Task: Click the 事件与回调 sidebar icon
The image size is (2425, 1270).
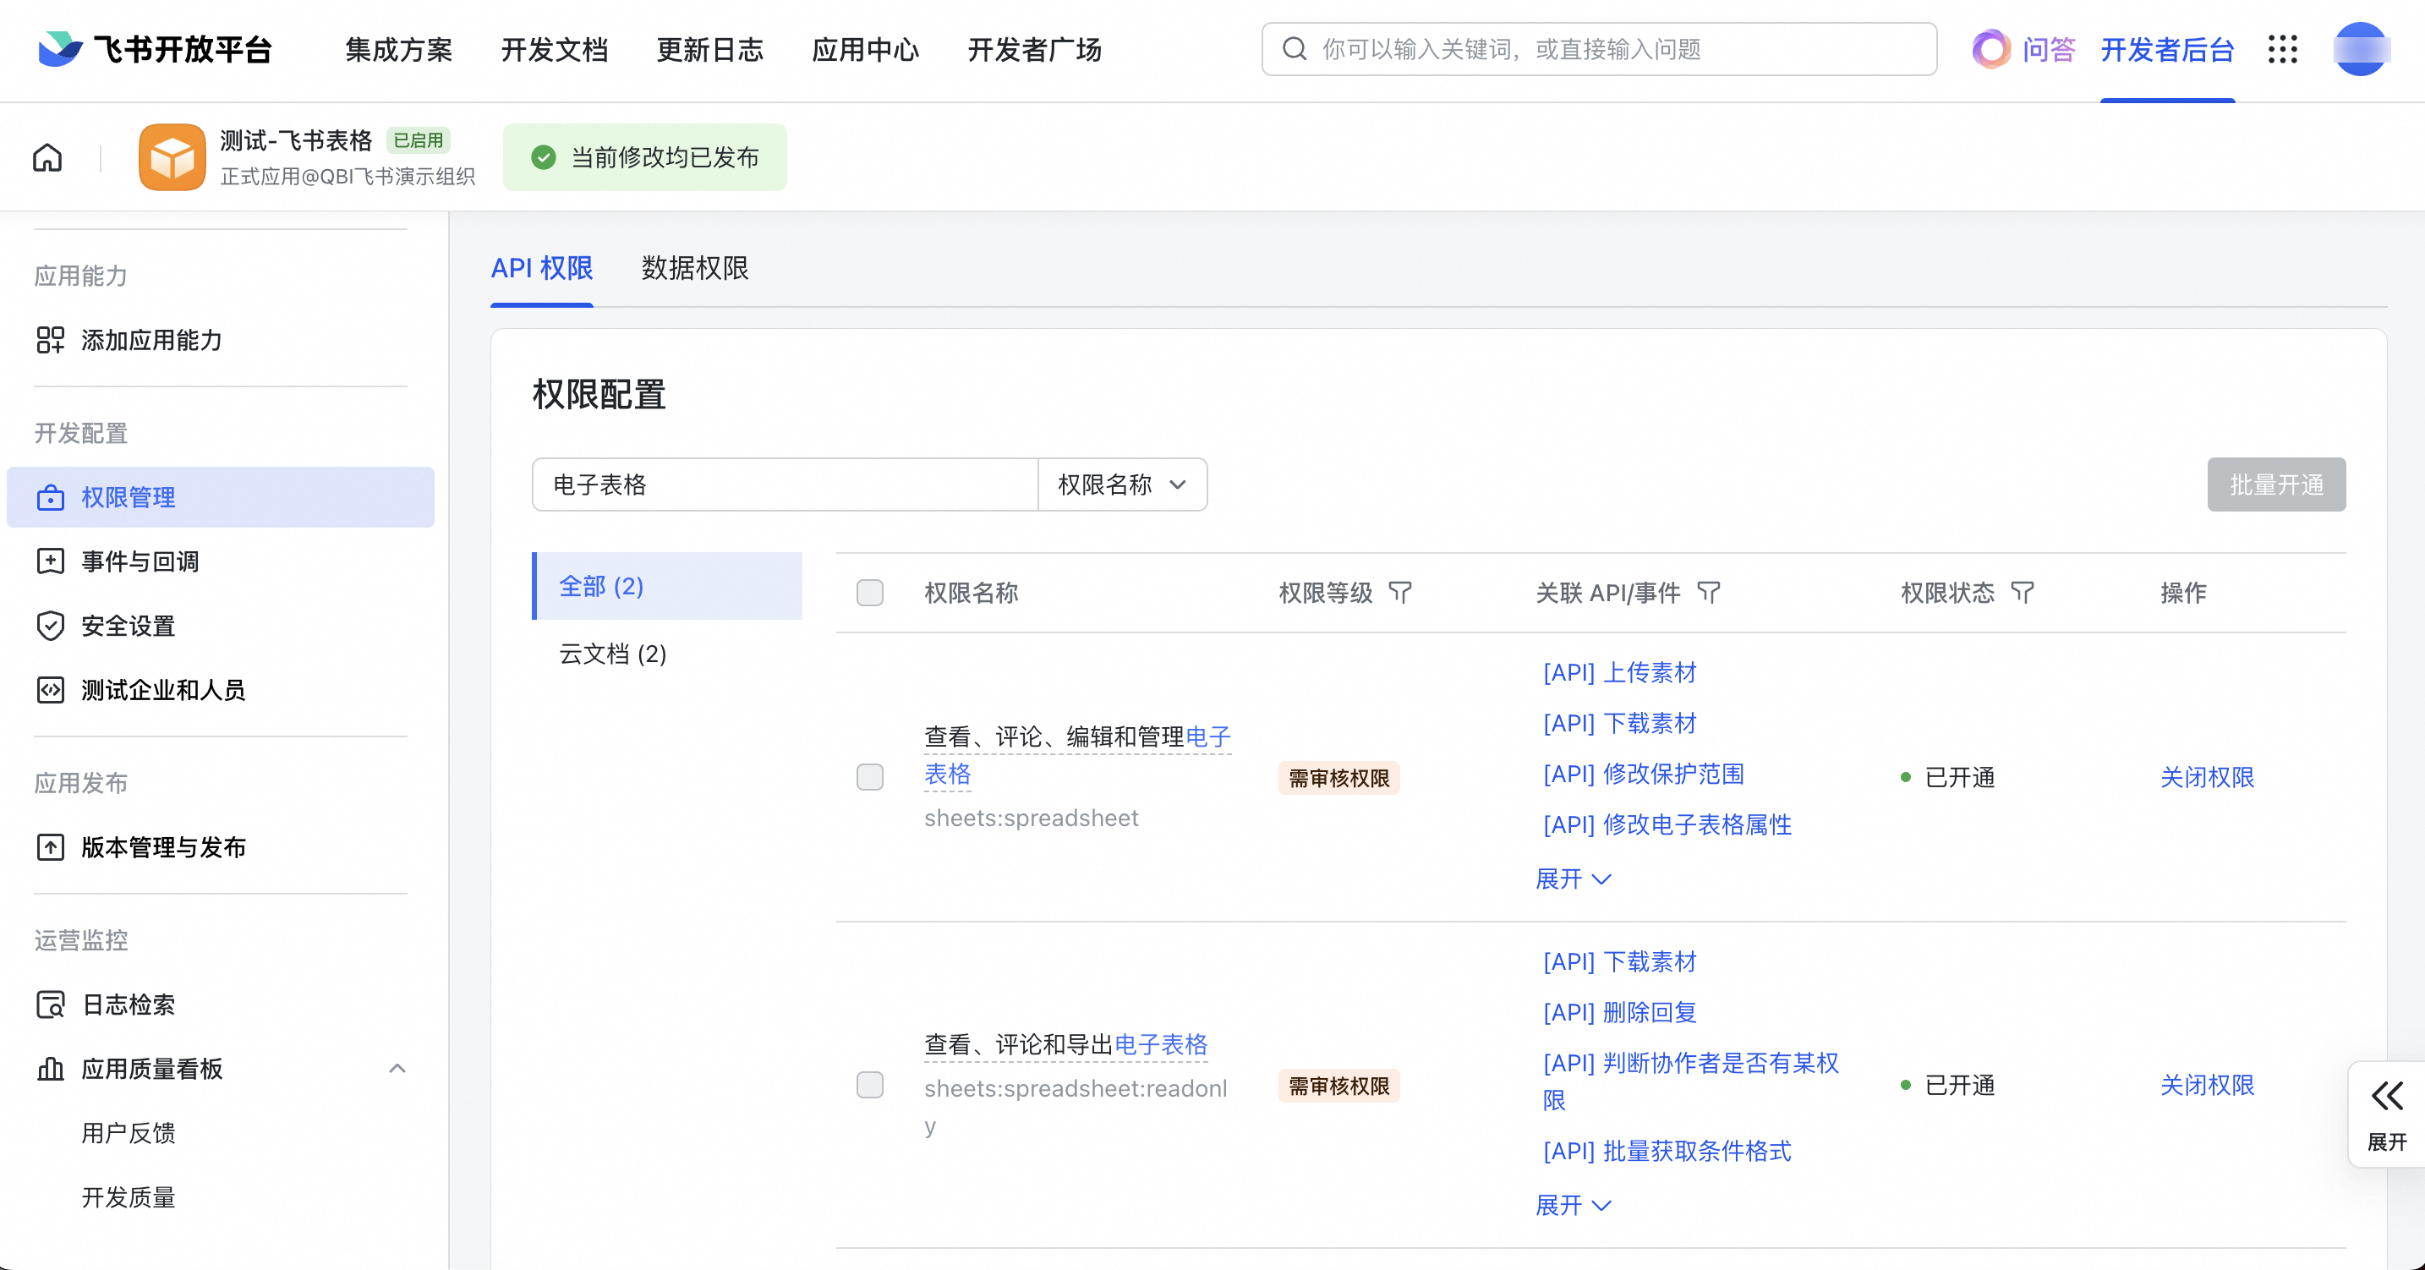Action: [50, 561]
